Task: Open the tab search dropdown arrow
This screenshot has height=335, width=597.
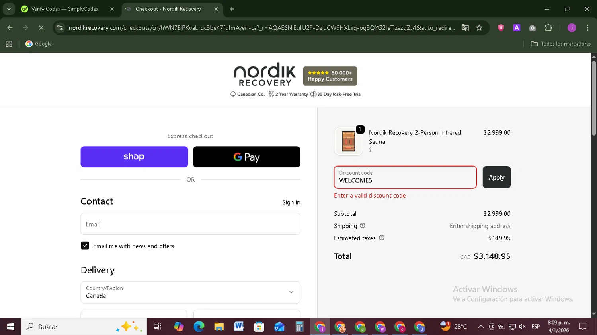Action: [x=9, y=9]
